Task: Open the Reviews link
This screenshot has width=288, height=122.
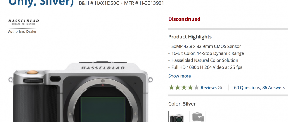Action: (x=209, y=88)
